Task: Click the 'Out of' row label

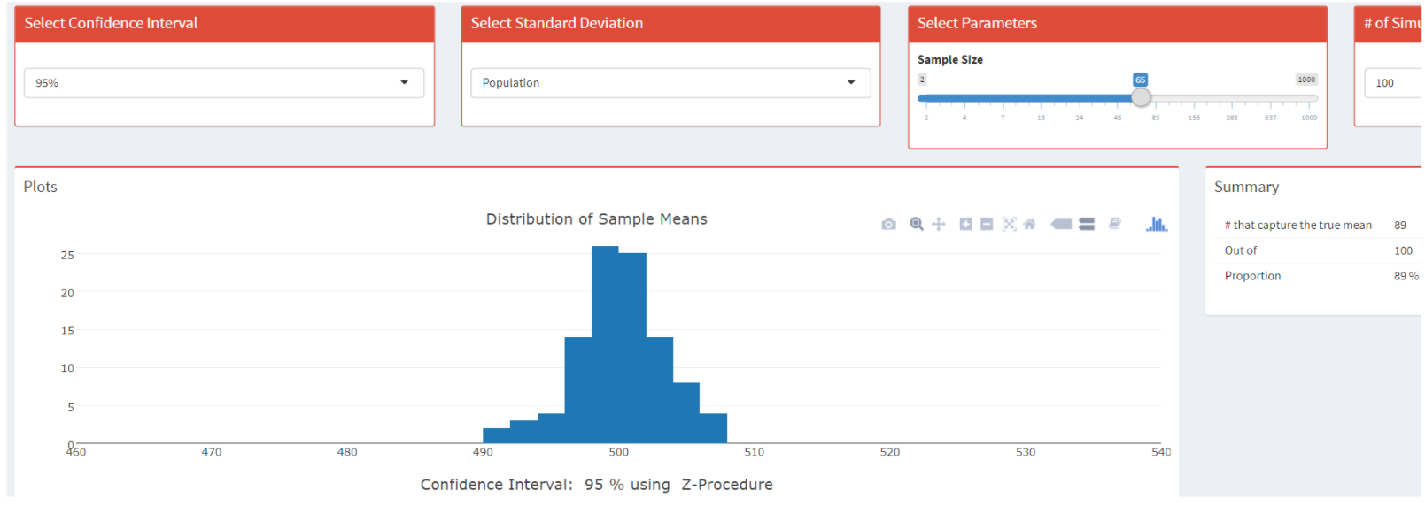Action: (1240, 250)
